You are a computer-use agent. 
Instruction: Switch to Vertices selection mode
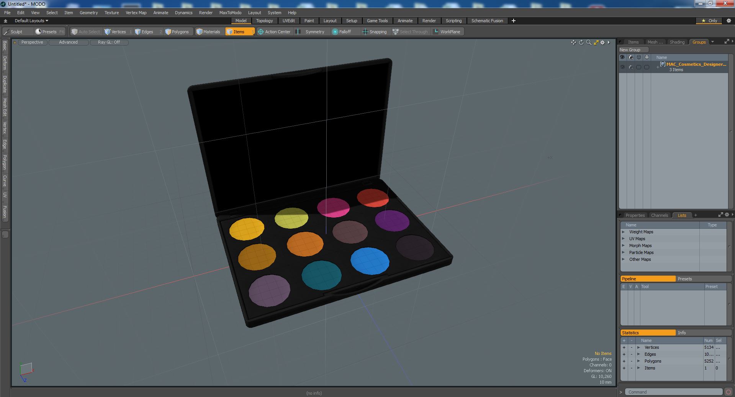[x=118, y=32]
